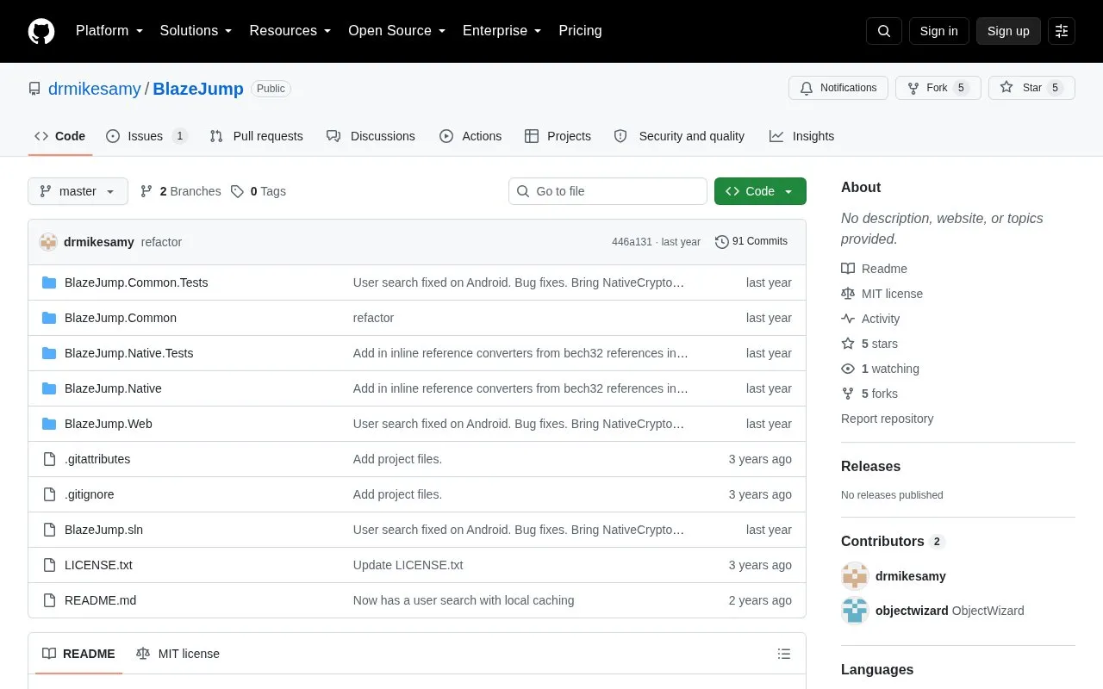1103x689 pixels.
Task: Click the Go to file search field
Action: coord(608,191)
